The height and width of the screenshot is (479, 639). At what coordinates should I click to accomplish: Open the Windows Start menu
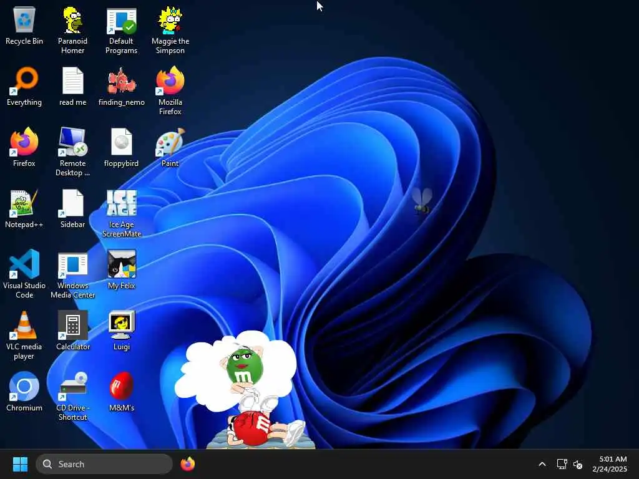coord(20,464)
